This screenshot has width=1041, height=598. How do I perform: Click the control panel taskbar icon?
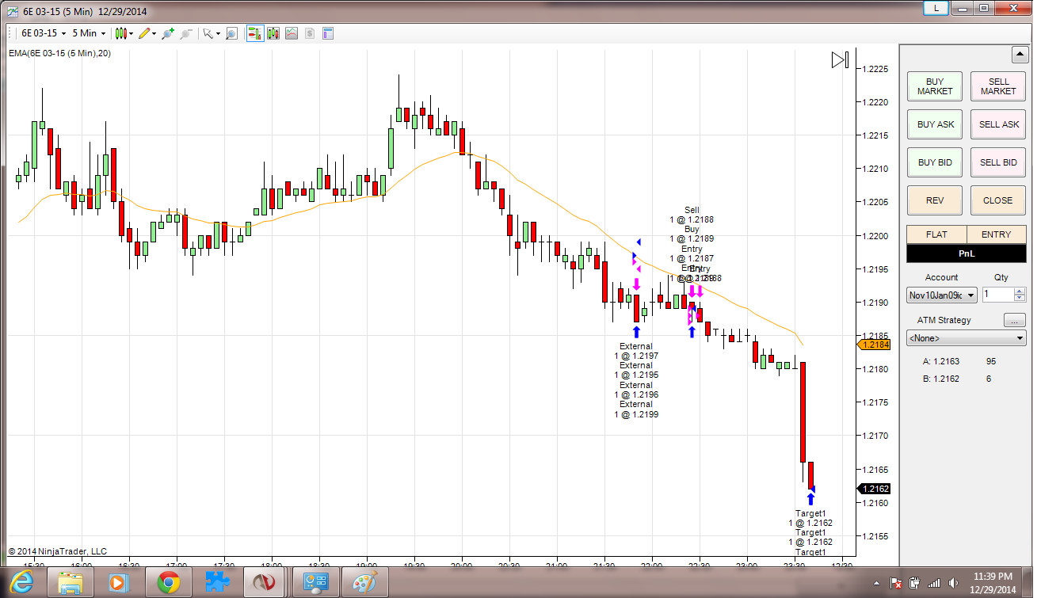point(315,583)
